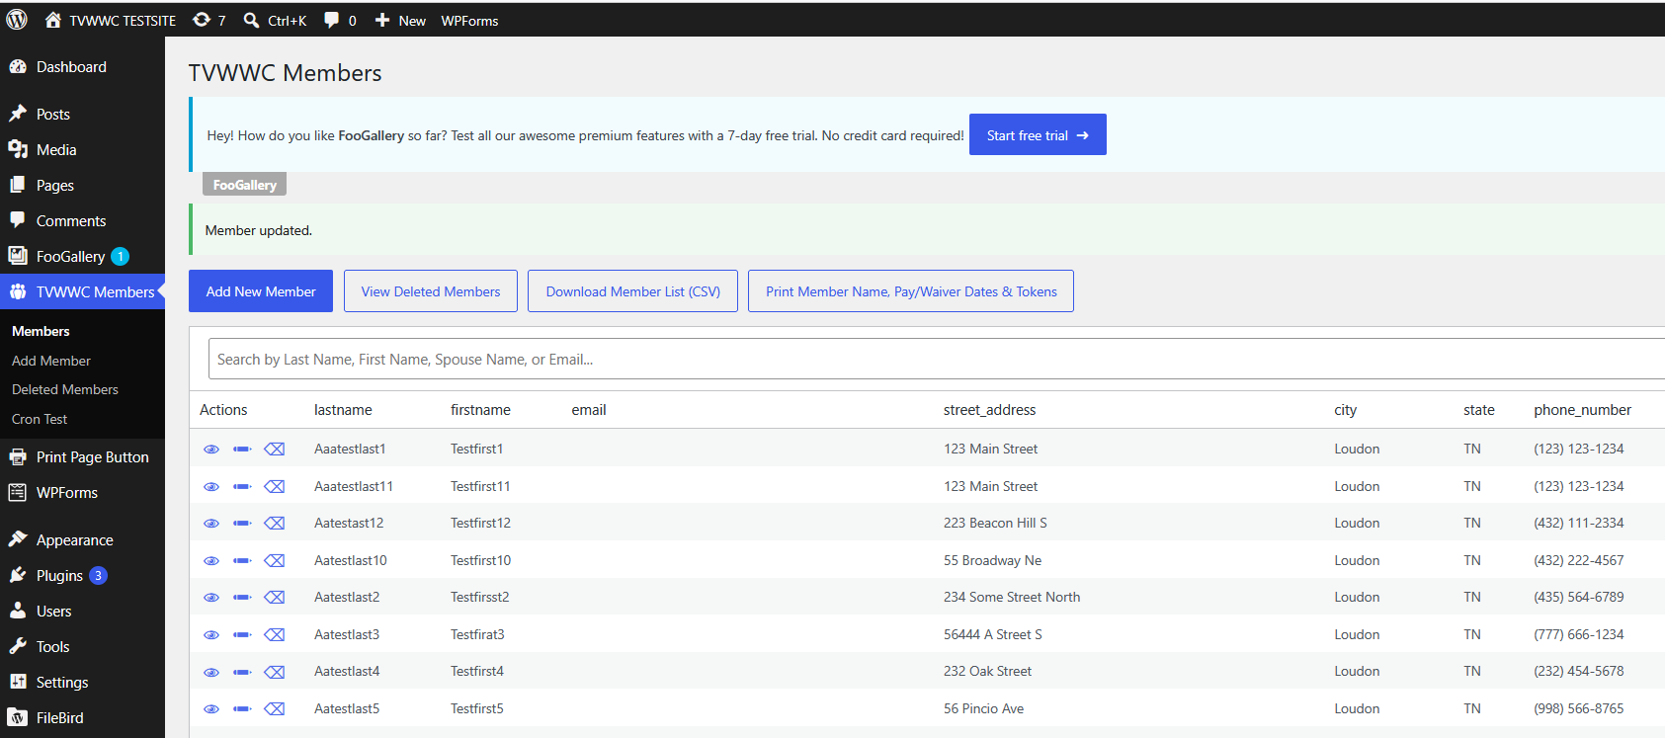The height and width of the screenshot is (738, 1665).
Task: Edit member Aatestlast10 with the pencil icon
Action: click(x=242, y=560)
